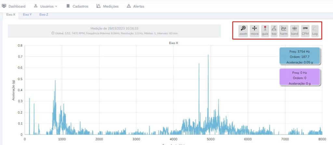
Task: Click the top peaks tool
Action: click(x=274, y=30)
